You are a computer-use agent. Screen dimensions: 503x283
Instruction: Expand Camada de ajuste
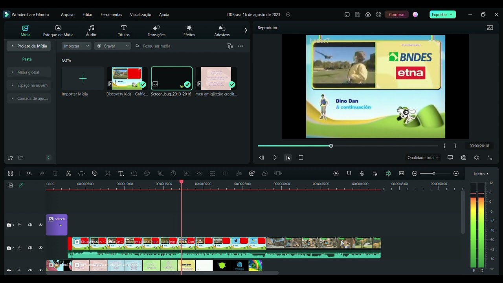point(12,98)
